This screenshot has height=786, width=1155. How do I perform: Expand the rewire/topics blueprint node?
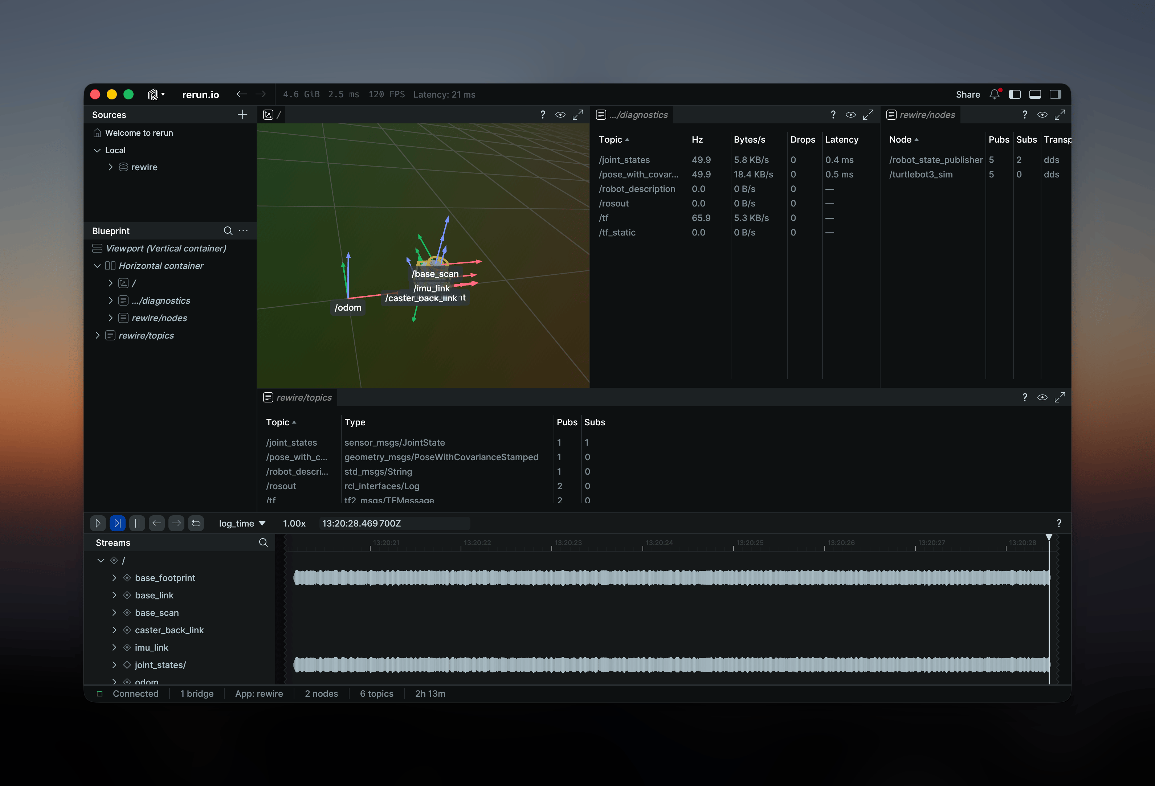click(x=97, y=335)
